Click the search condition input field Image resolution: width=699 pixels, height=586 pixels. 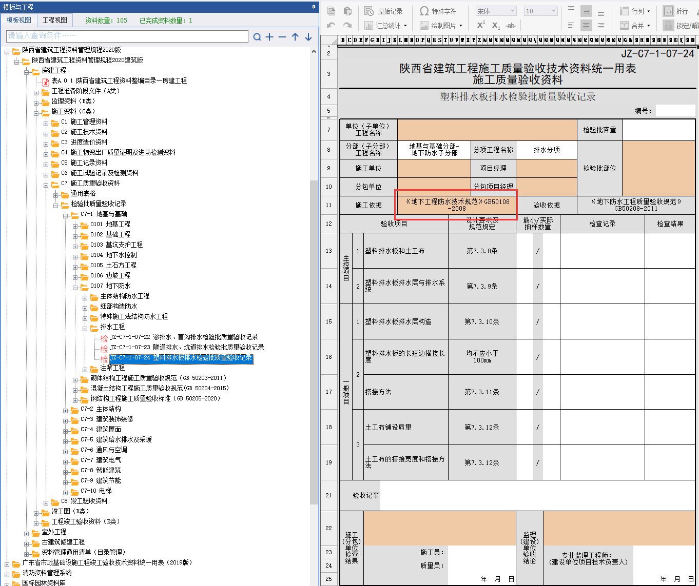pyautogui.click(x=127, y=36)
